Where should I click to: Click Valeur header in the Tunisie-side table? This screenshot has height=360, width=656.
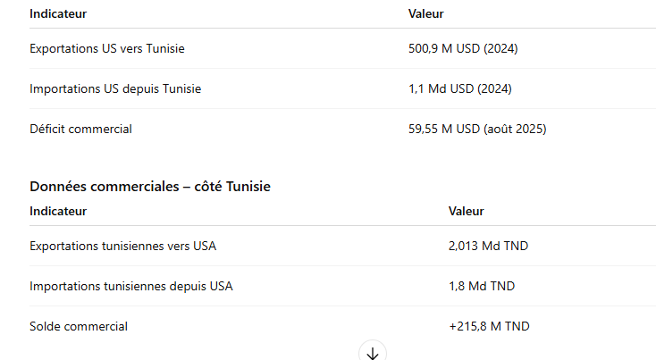467,212
